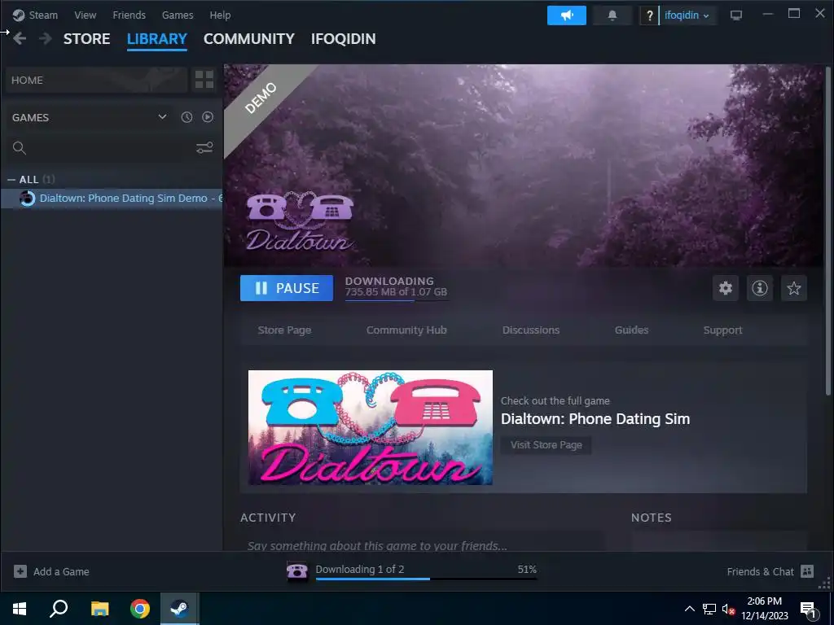Click the Steam taskbar icon
Viewport: 834px width, 625px height.
[180, 609]
